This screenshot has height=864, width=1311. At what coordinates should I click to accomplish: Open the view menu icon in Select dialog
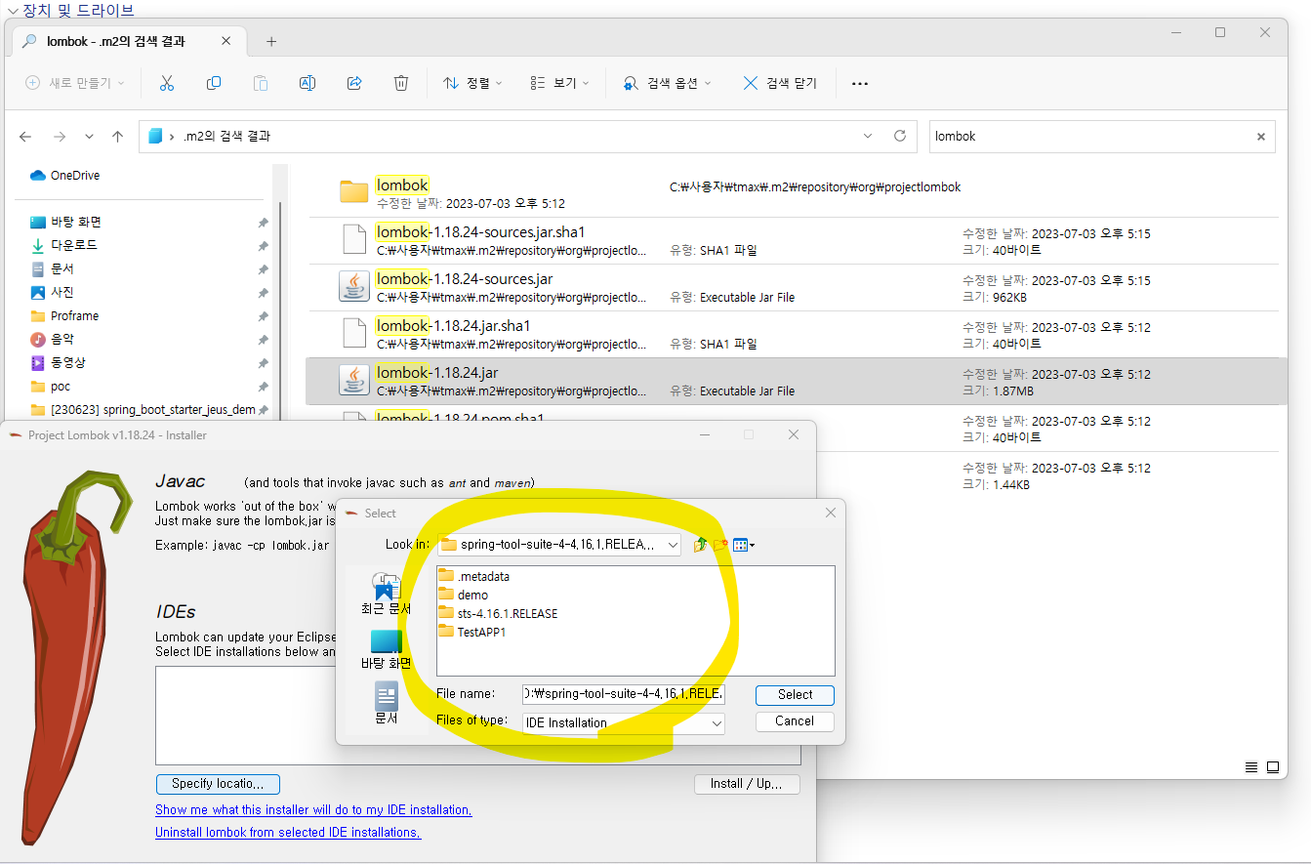click(x=744, y=545)
